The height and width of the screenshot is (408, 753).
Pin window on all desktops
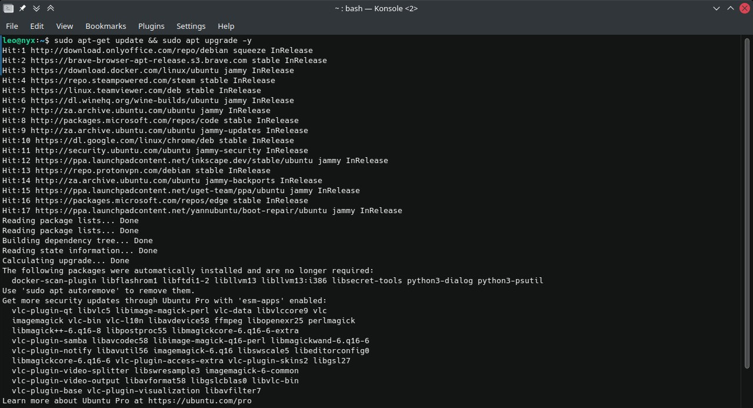coord(22,8)
